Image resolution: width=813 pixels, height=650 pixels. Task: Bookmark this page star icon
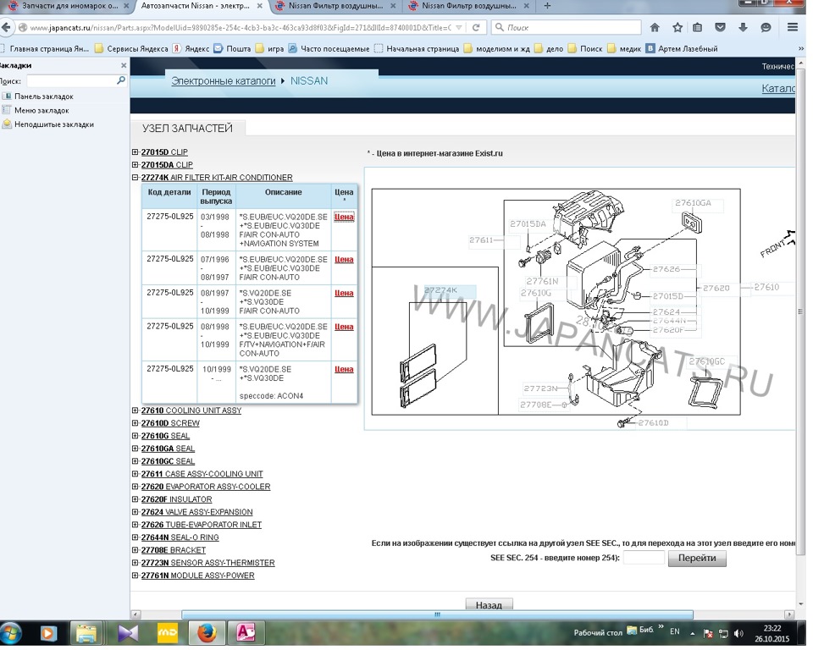[x=677, y=27]
